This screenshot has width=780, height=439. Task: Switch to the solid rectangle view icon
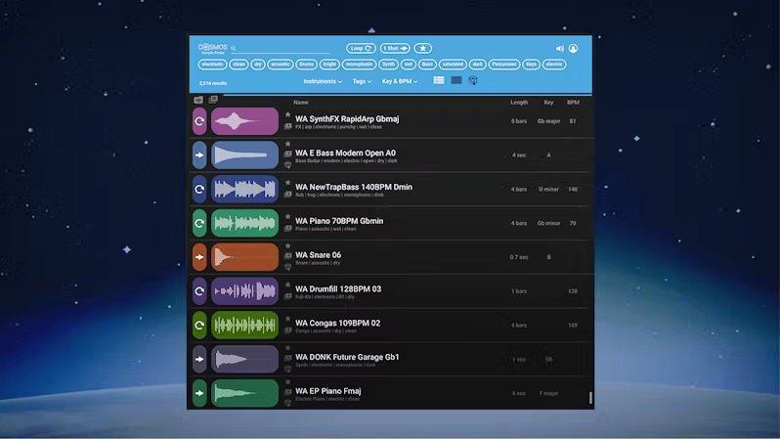coord(456,80)
